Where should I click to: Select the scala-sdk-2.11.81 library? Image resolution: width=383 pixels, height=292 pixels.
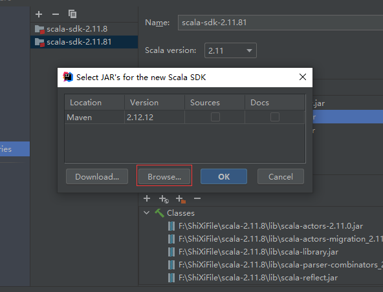pos(84,42)
